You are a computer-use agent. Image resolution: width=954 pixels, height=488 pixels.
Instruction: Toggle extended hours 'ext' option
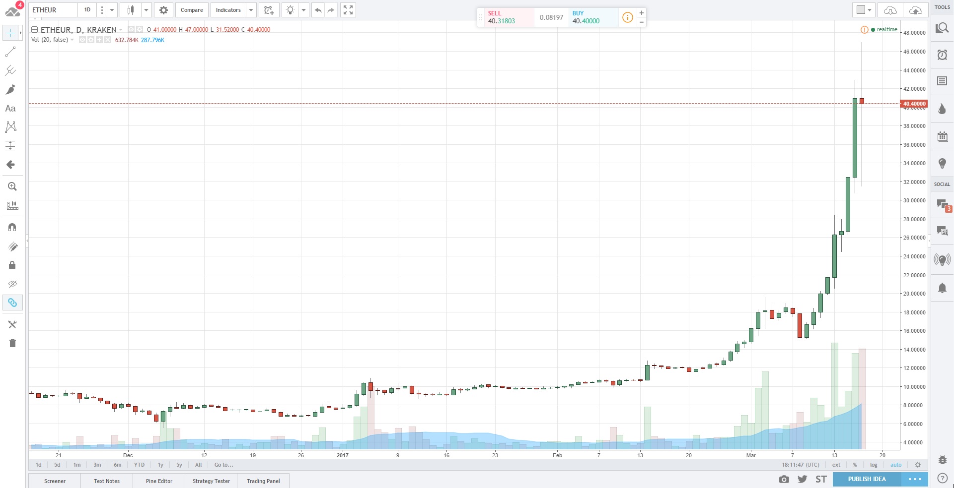pos(836,465)
